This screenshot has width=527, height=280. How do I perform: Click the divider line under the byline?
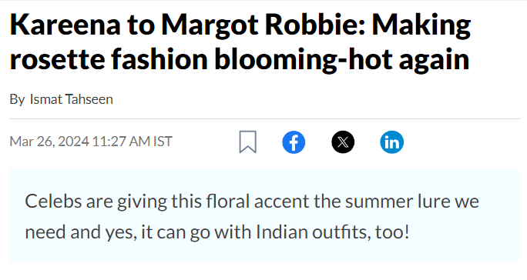pos(264,119)
